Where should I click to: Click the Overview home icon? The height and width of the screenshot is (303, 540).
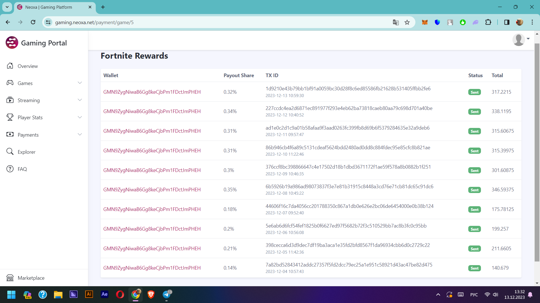(10, 66)
